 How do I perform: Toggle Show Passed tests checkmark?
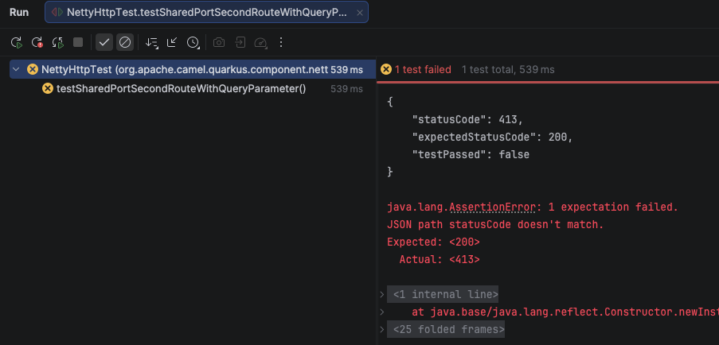tap(104, 42)
